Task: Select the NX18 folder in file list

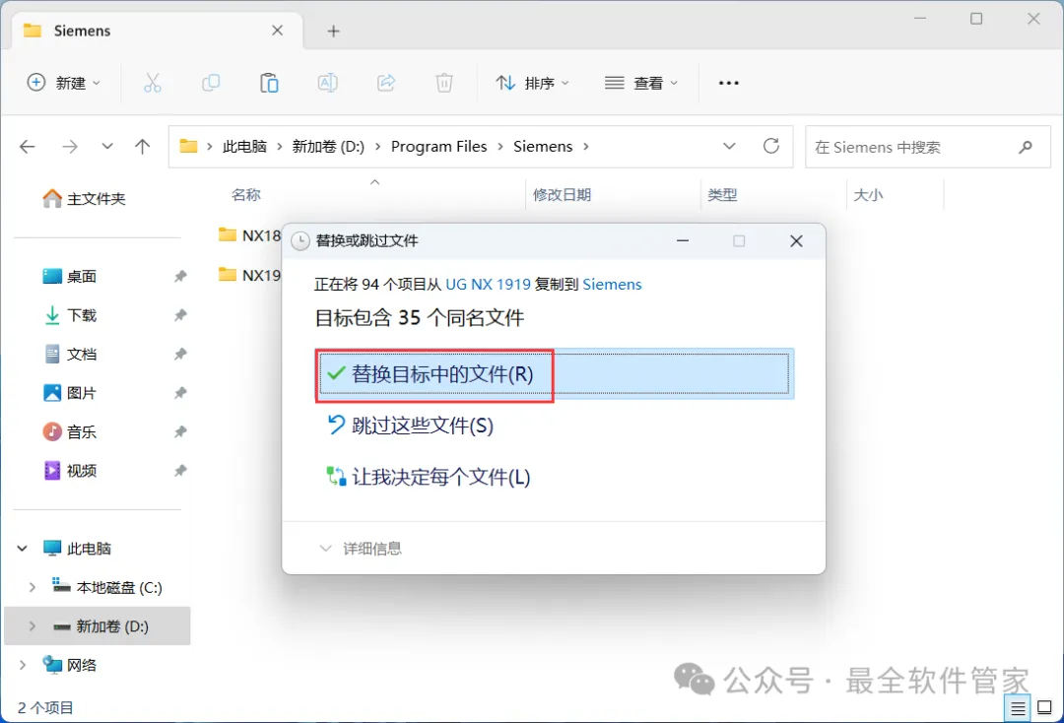Action: tap(249, 235)
